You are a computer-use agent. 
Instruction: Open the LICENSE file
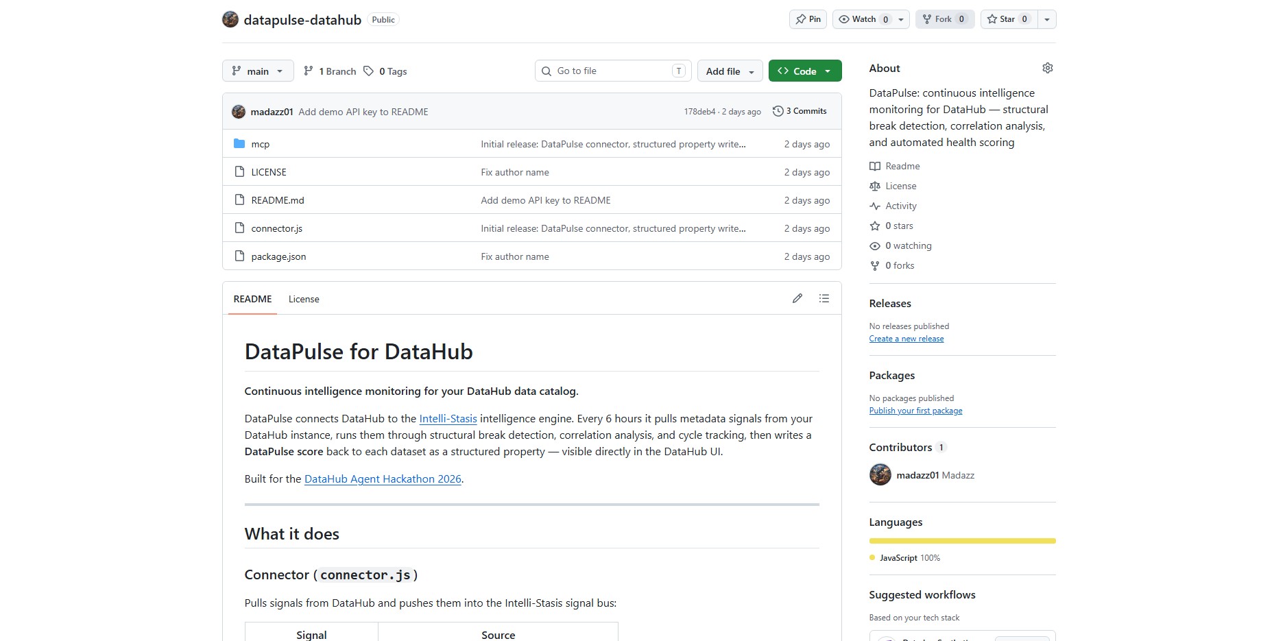coord(269,172)
